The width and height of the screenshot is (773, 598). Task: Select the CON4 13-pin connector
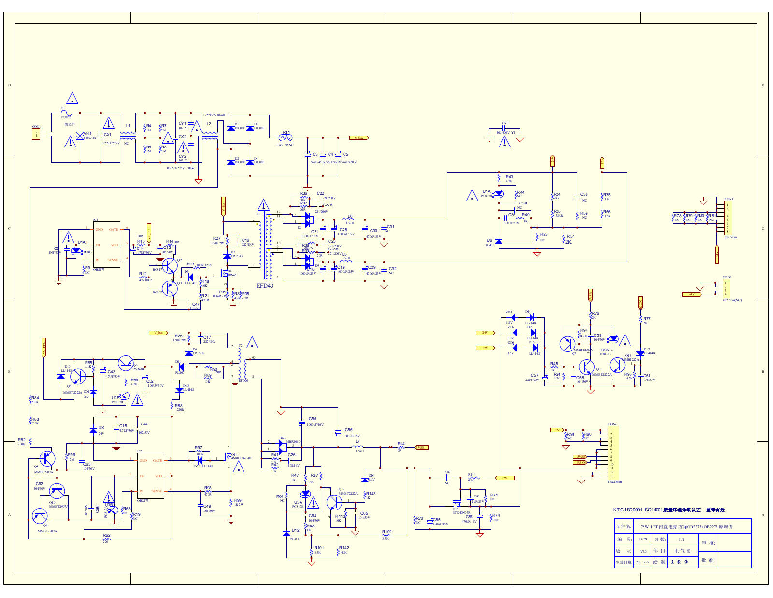(x=614, y=452)
